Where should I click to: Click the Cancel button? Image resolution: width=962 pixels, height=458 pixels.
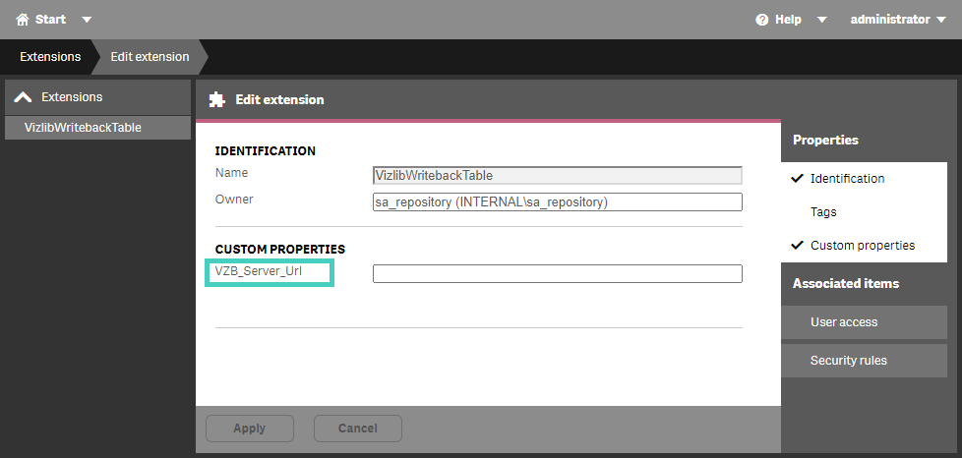(358, 429)
